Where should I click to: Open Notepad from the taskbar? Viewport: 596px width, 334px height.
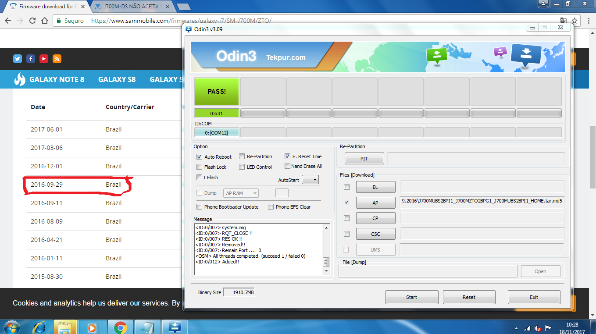147,327
